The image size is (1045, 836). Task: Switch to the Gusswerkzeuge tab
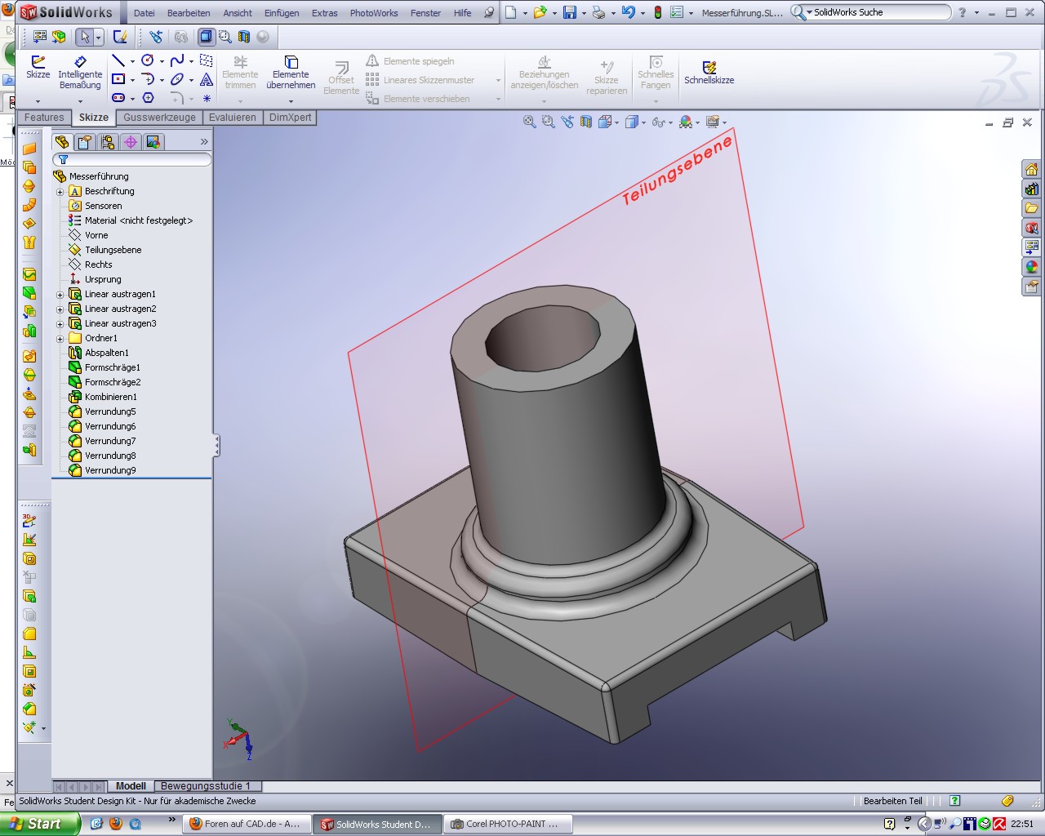159,118
